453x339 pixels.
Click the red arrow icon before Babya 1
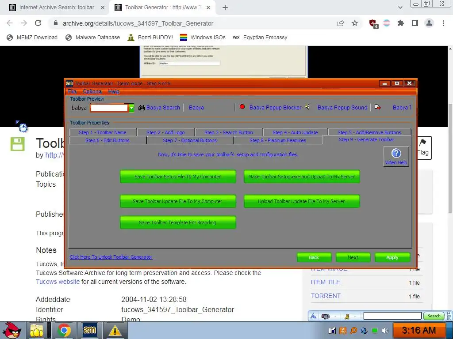pos(378,107)
